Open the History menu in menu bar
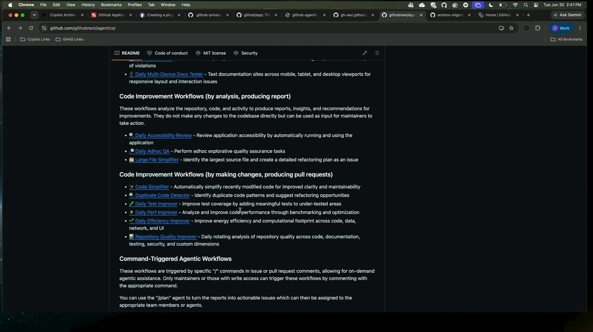593x332 pixels. coord(88,5)
